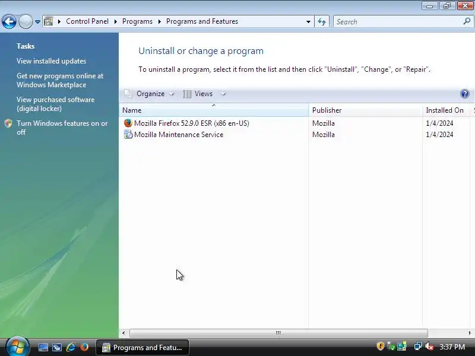Select Programs and Features breadcrumb

202,21
